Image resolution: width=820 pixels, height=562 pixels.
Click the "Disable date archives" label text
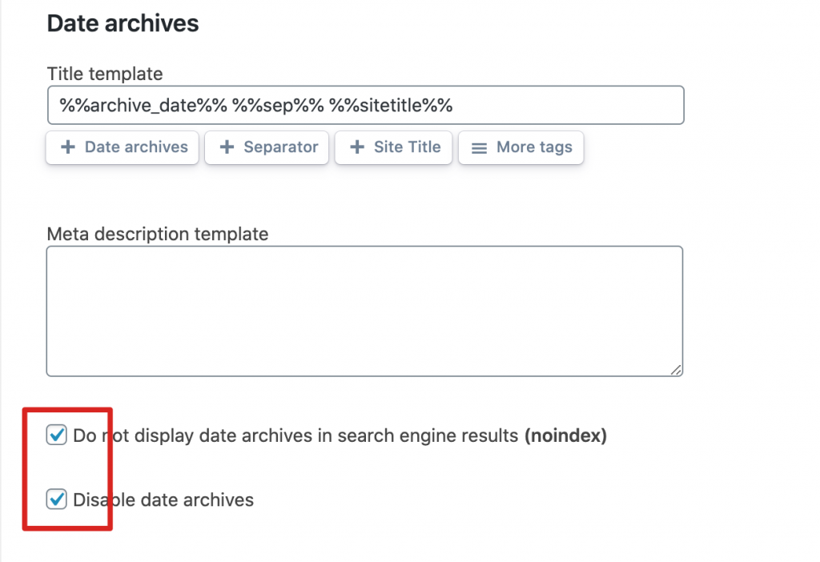pos(163,500)
